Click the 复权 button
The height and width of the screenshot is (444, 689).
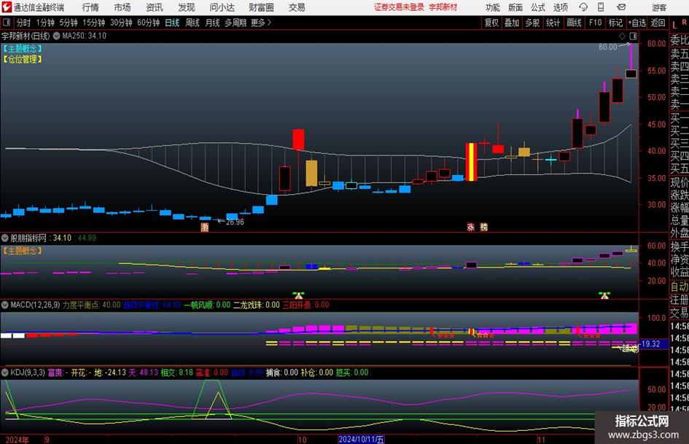[491, 23]
